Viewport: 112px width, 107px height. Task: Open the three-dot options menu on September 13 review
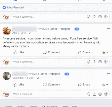click(109, 74)
